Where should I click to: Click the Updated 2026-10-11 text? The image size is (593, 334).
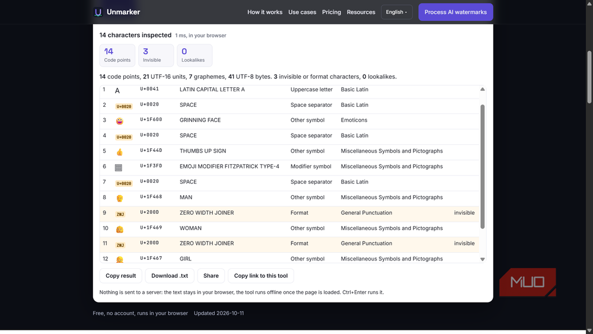click(x=219, y=313)
